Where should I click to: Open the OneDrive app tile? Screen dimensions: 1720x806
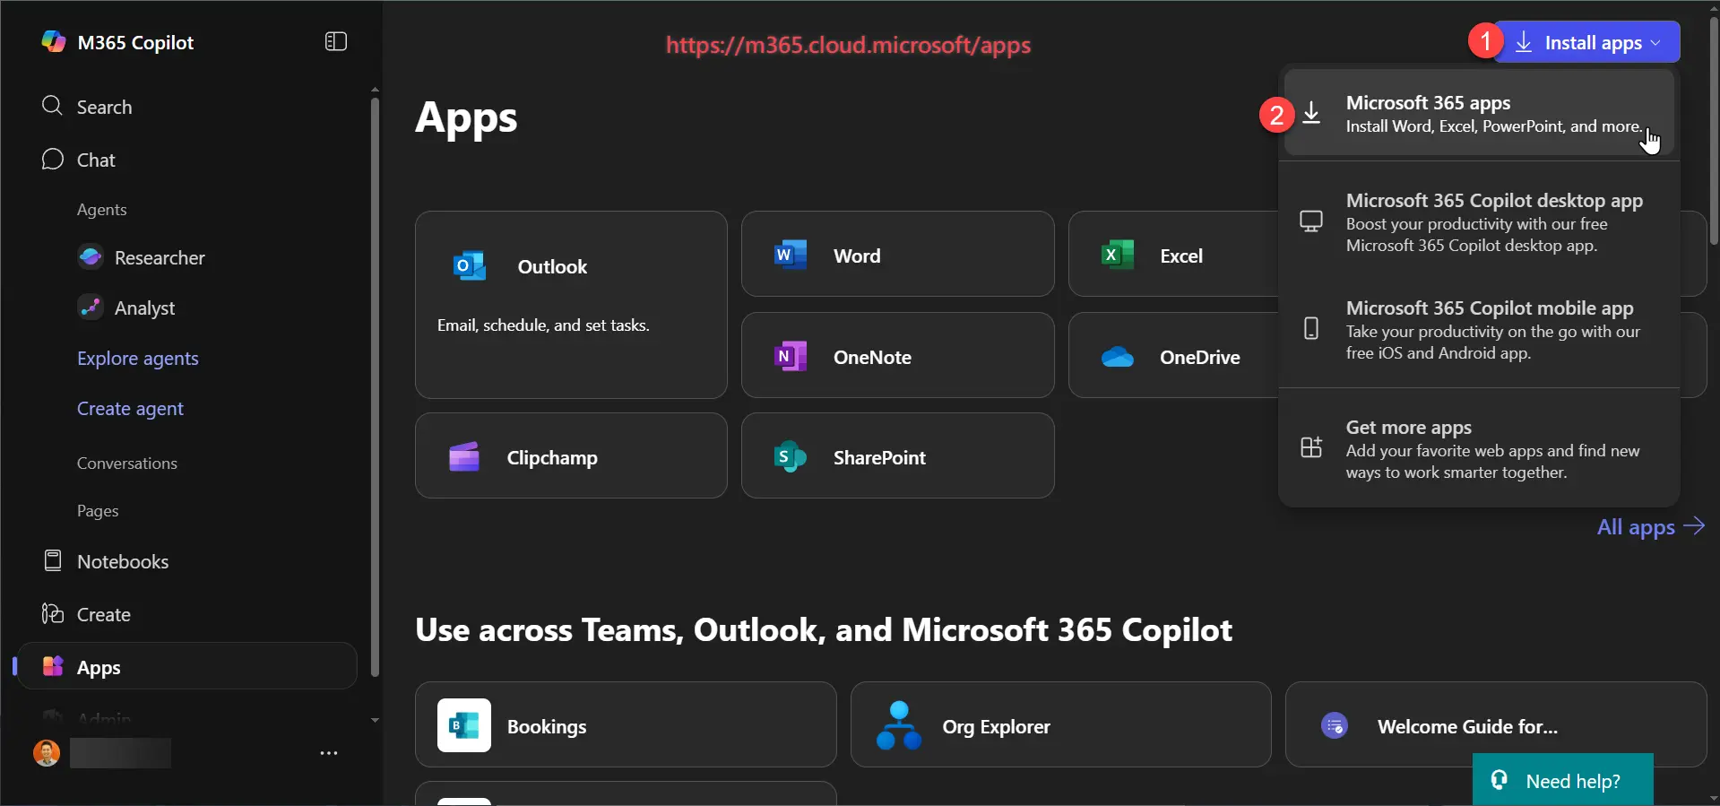(1172, 356)
